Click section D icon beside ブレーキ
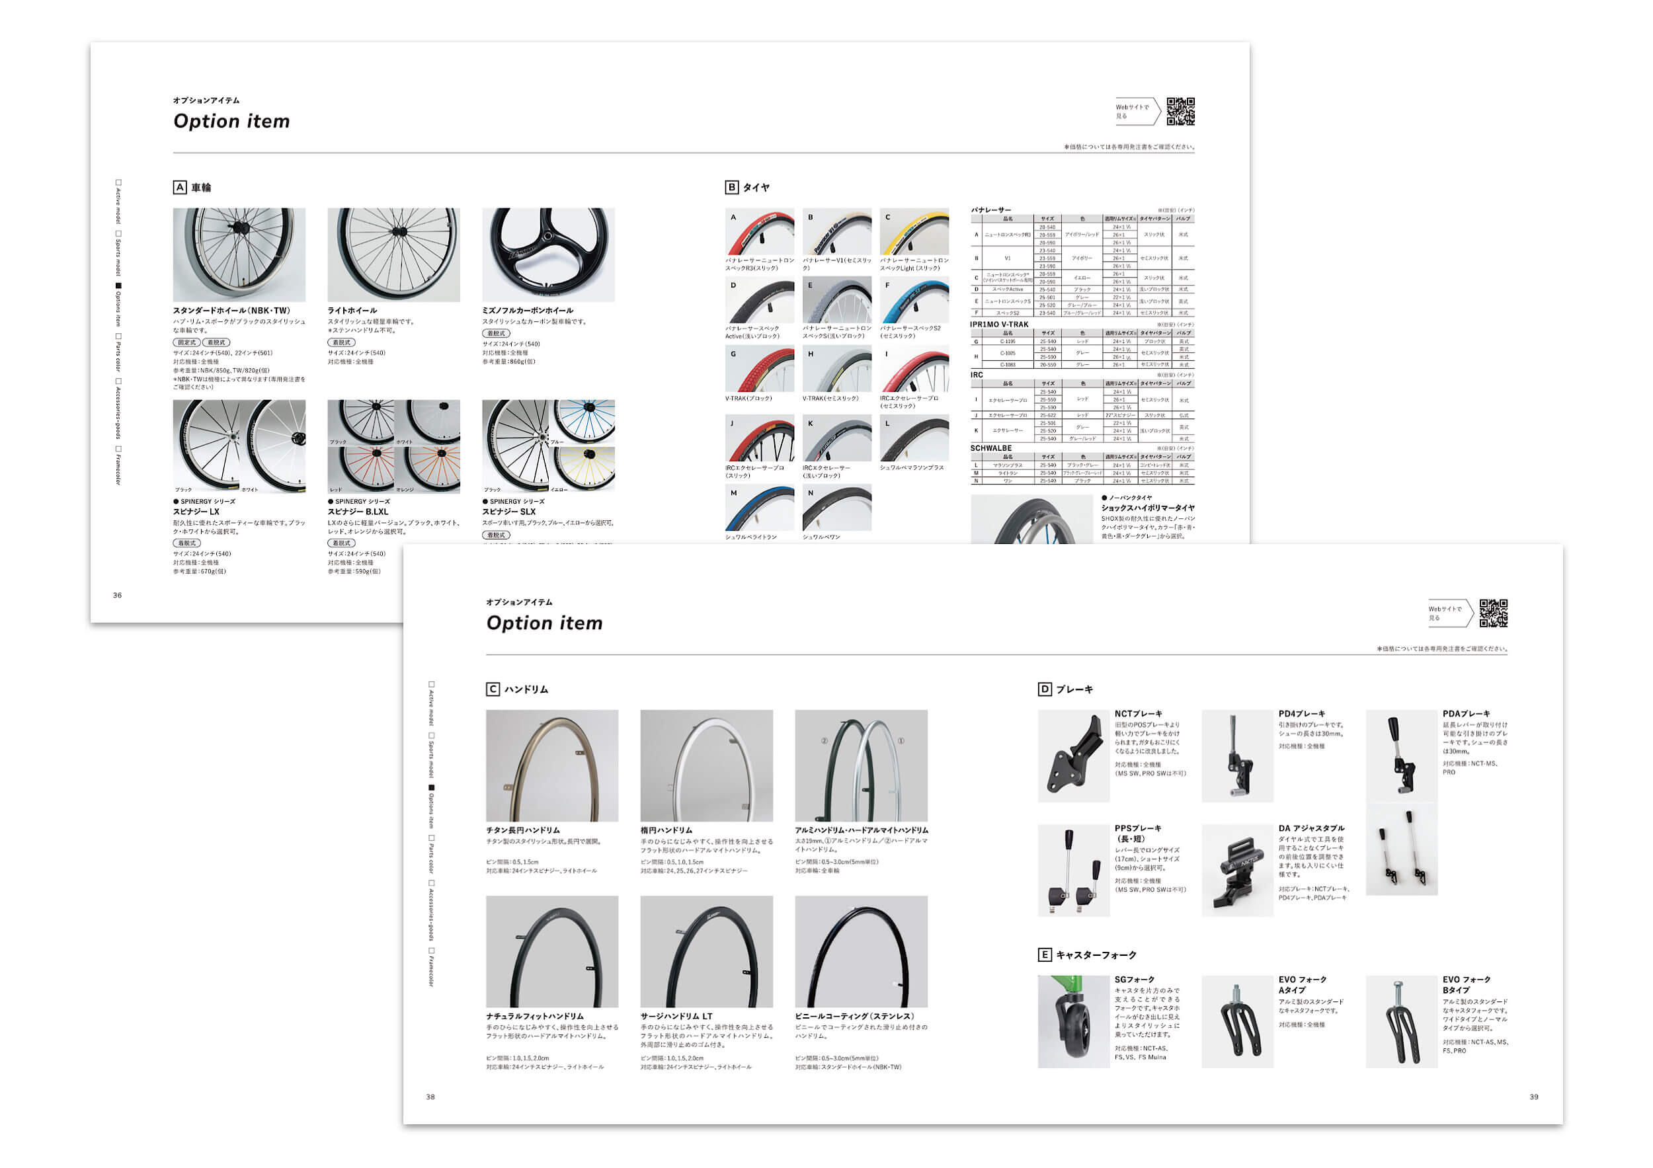The width and height of the screenshot is (1653, 1168). (1045, 689)
